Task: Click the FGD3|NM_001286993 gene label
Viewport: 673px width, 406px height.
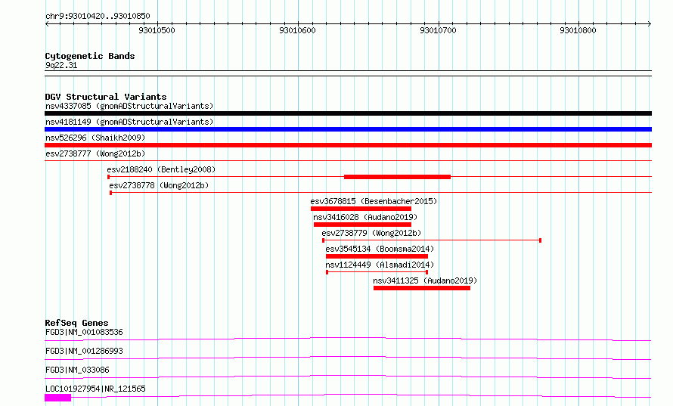Action: click(x=84, y=351)
